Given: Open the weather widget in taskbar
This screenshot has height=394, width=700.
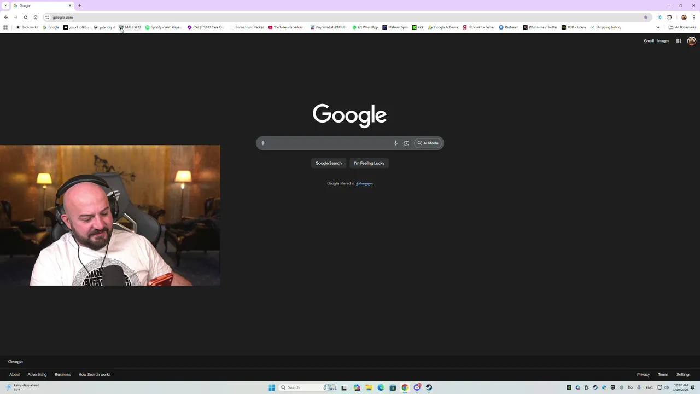Looking at the screenshot, I should 23,387.
